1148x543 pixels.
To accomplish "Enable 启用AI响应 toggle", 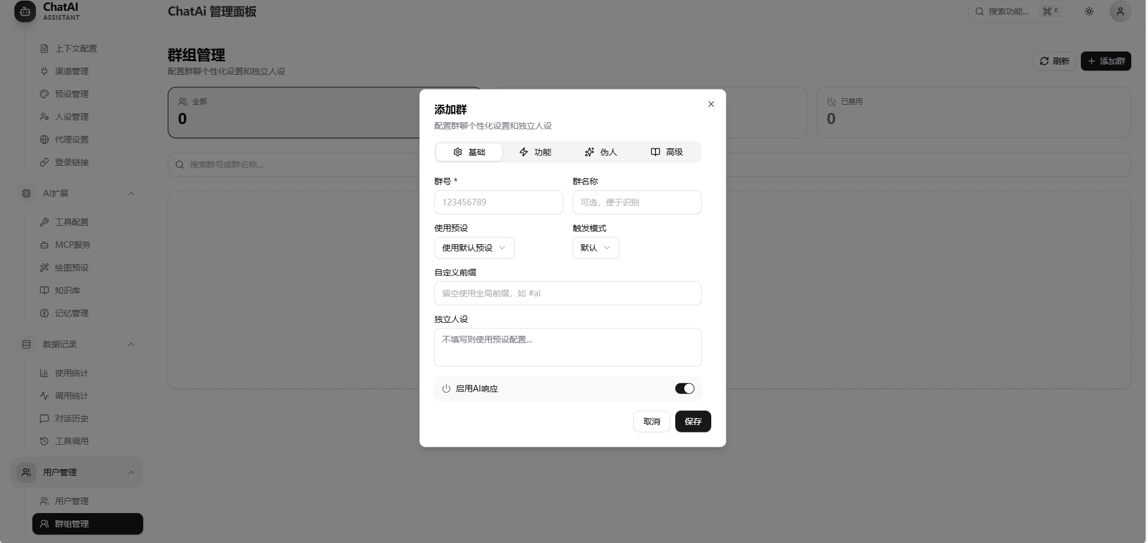I will 685,388.
